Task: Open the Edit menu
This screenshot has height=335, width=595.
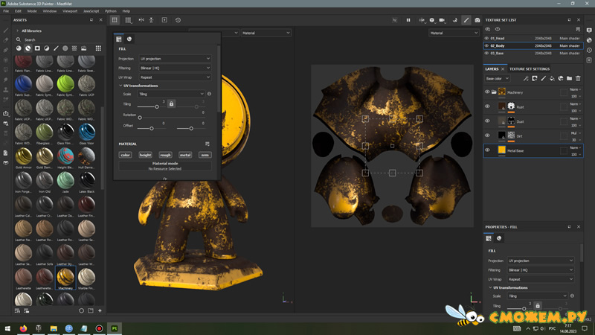Action: click(18, 11)
